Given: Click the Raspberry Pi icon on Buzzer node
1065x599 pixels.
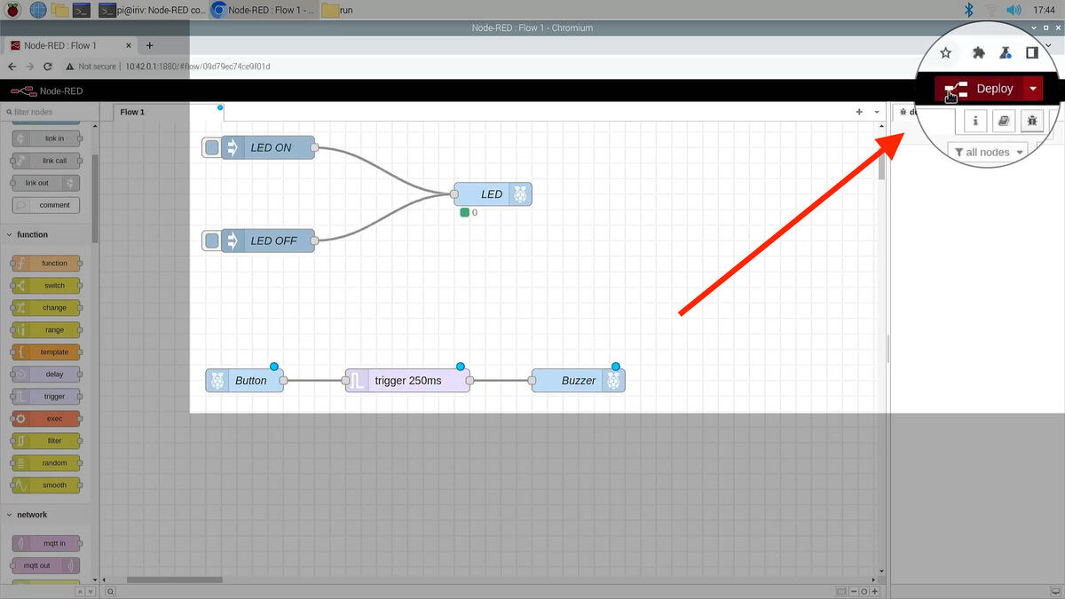Looking at the screenshot, I should [614, 381].
